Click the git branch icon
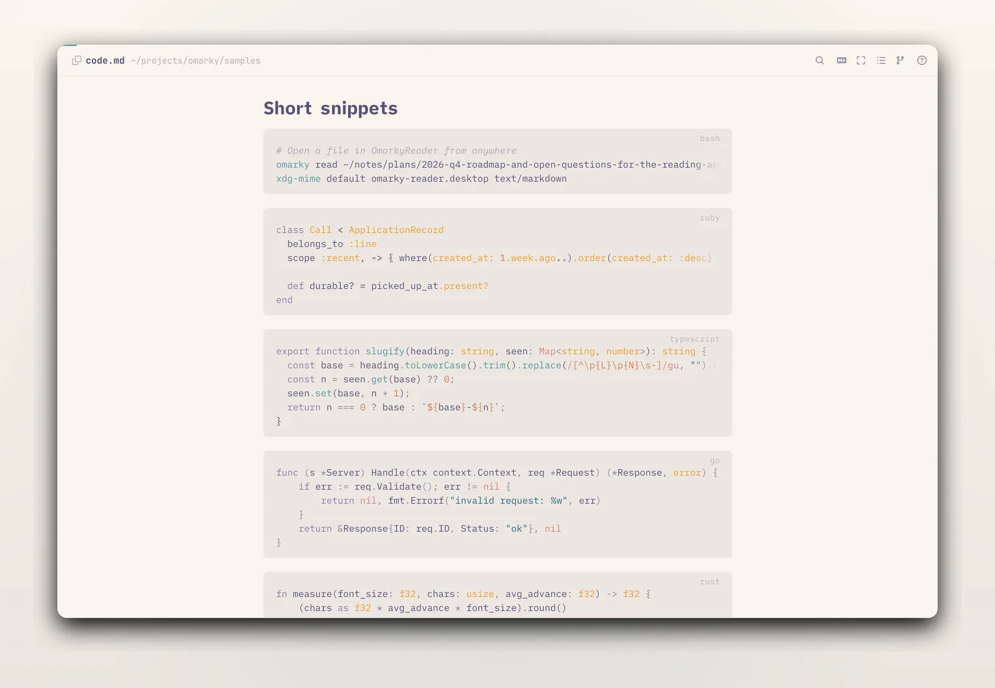Screen dimensions: 995x688 900,60
